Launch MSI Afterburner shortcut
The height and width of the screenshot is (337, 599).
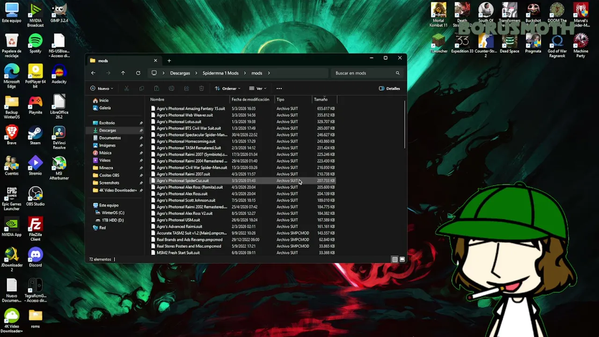pos(59,168)
